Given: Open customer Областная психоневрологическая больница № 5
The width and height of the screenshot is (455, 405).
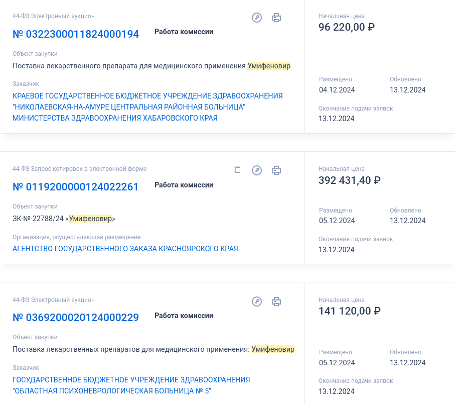Looking at the screenshot, I should (x=131, y=385).
